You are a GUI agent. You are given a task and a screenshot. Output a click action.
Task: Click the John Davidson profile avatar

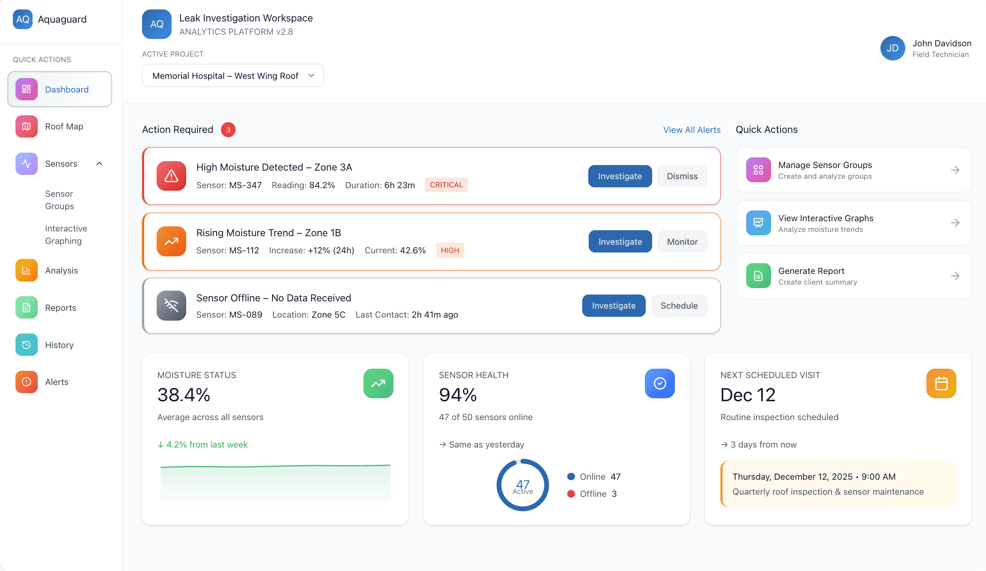(892, 48)
